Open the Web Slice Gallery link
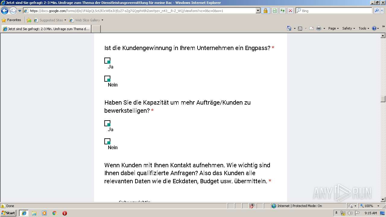 (x=85, y=20)
